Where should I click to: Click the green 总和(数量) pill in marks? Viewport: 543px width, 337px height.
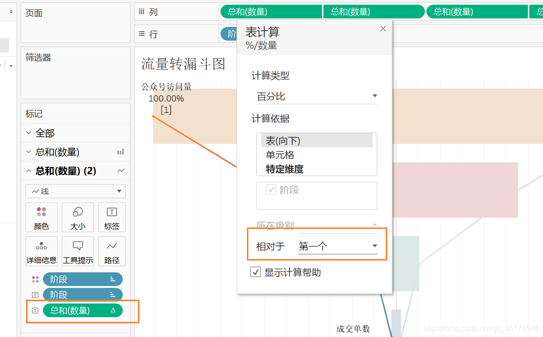point(83,311)
